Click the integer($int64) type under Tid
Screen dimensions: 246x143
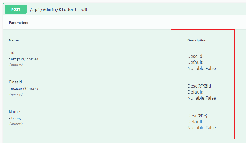(23, 59)
